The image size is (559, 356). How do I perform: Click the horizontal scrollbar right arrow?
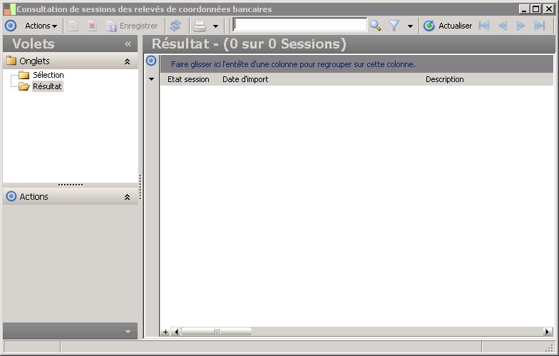(x=548, y=332)
